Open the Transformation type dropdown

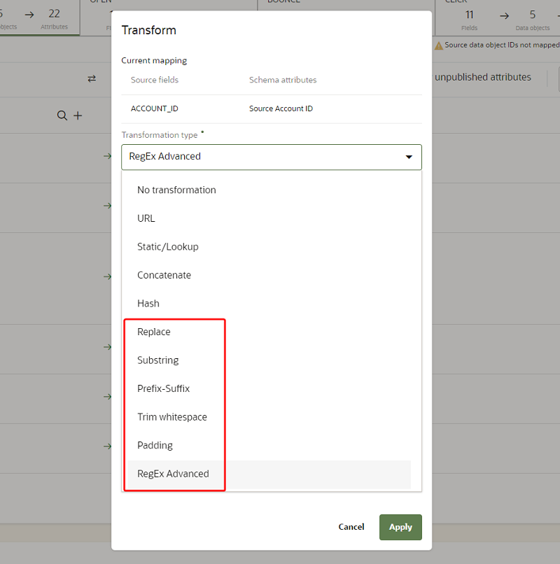pos(272,157)
